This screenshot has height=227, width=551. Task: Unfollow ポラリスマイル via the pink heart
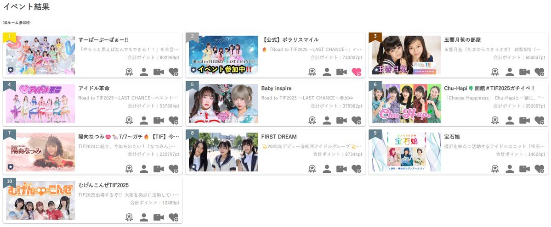click(356, 72)
